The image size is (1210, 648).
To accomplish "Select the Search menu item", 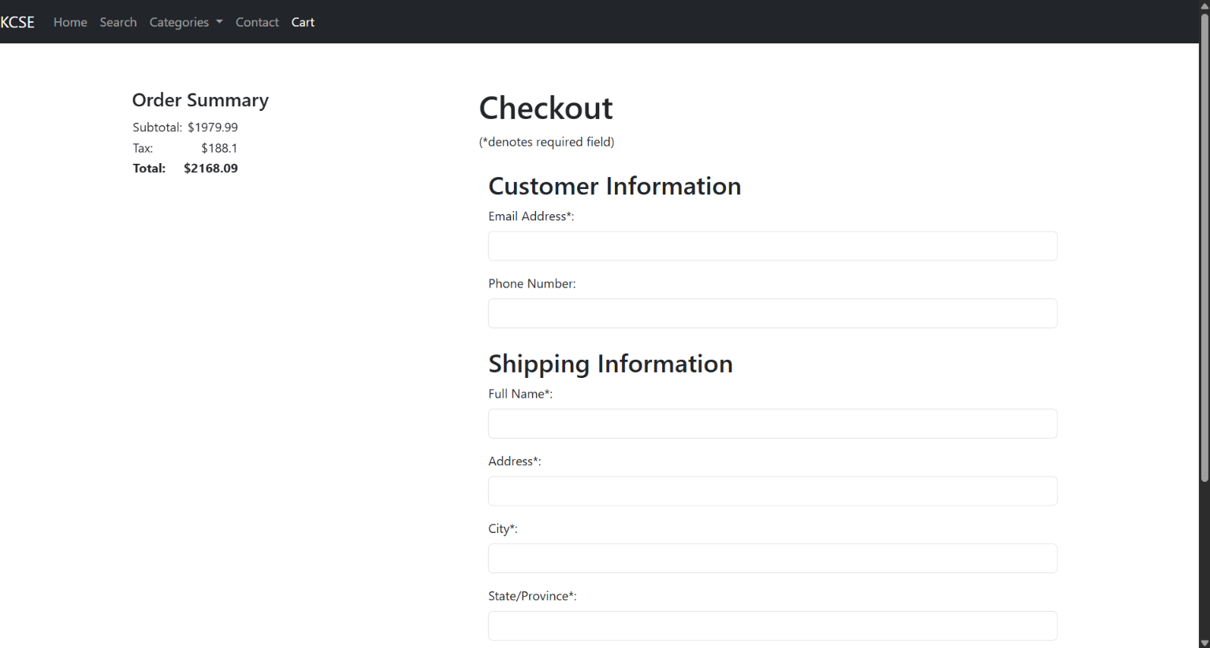I will point(118,22).
